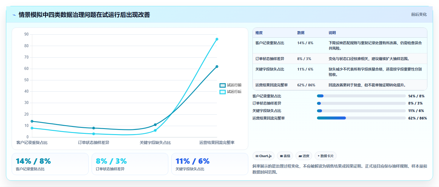Click the 前后变化 label in header
439x187 pixels.
[x=419, y=14]
